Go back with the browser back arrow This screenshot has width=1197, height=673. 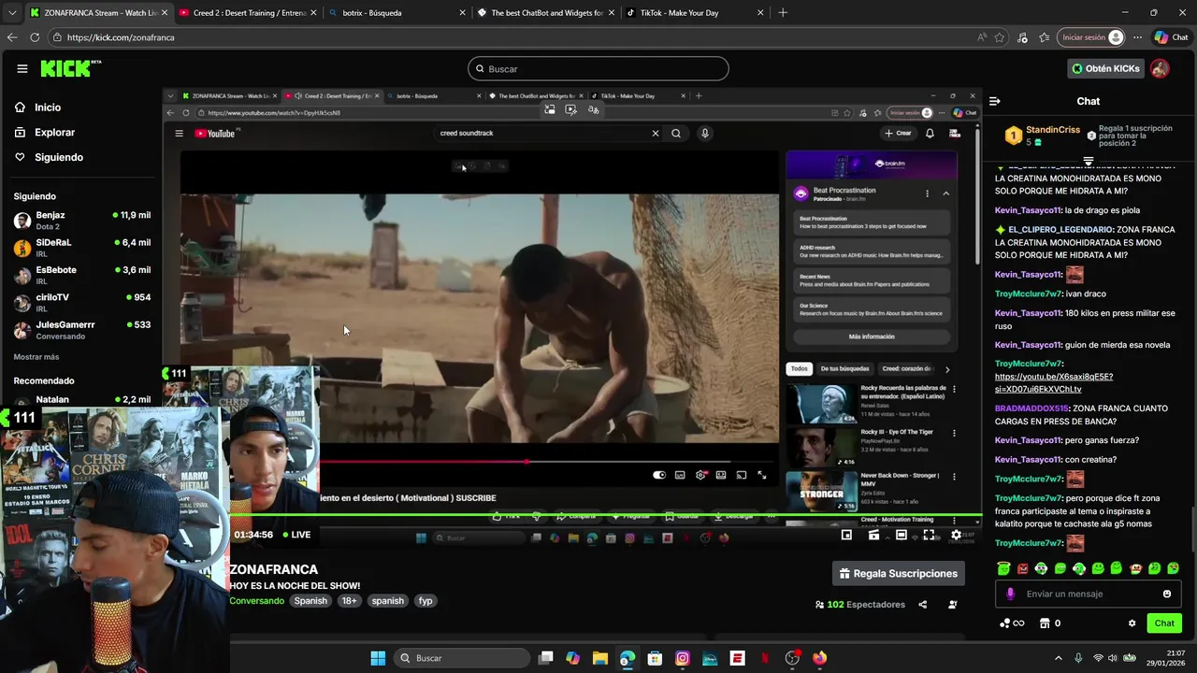pyautogui.click(x=12, y=37)
